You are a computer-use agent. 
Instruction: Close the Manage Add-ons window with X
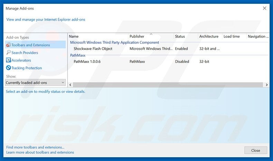tap(264, 8)
